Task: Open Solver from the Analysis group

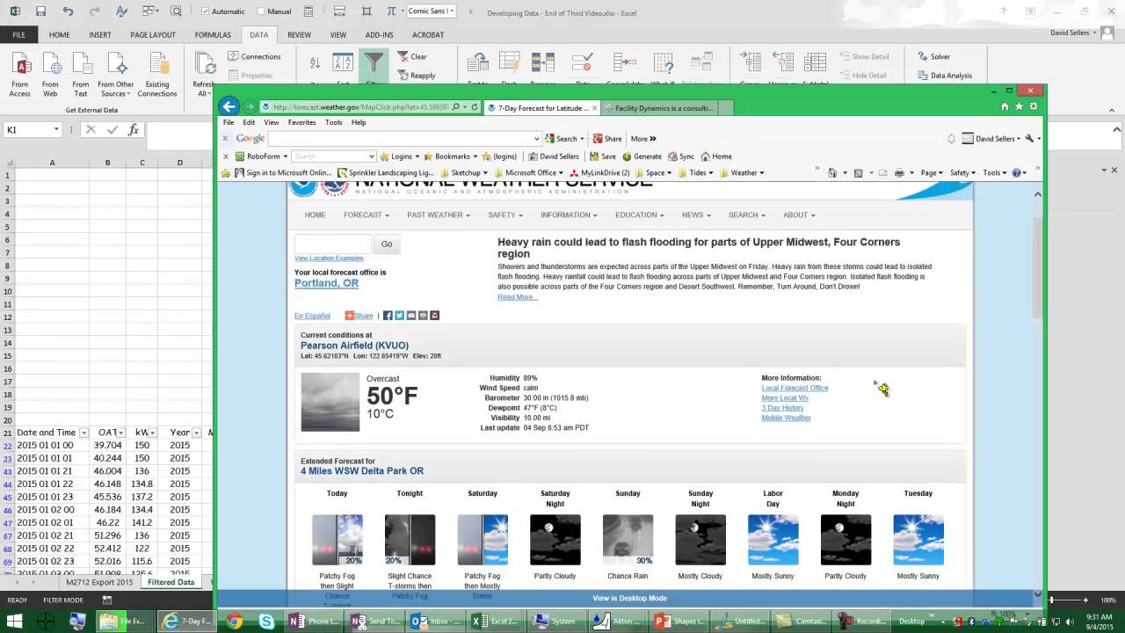Action: pos(933,56)
